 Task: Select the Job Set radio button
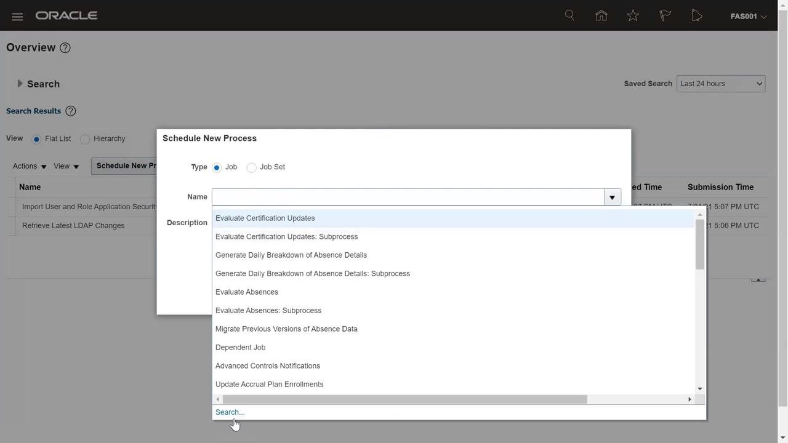click(x=251, y=167)
